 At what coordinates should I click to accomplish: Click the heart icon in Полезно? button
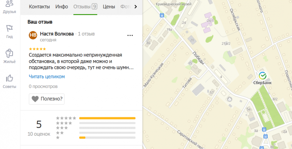pyautogui.click(x=35, y=99)
